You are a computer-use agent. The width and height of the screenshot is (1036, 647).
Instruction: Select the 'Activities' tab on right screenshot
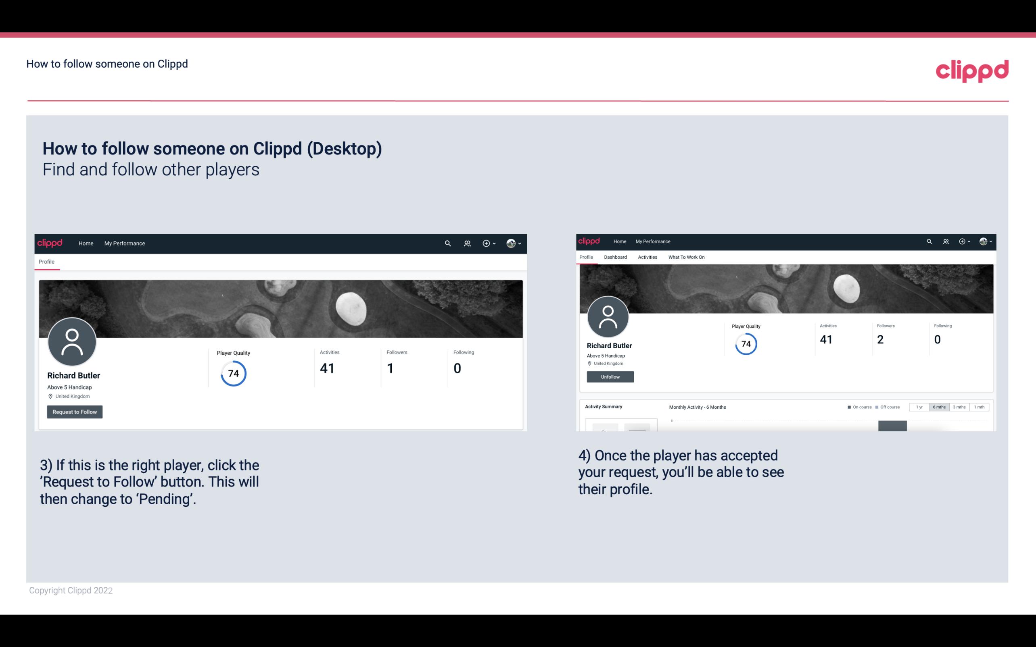point(646,257)
